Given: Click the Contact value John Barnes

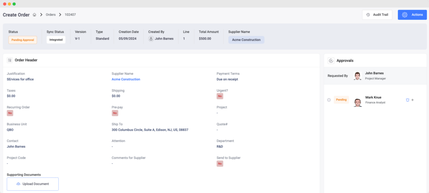Looking at the screenshot, I should point(16,147).
